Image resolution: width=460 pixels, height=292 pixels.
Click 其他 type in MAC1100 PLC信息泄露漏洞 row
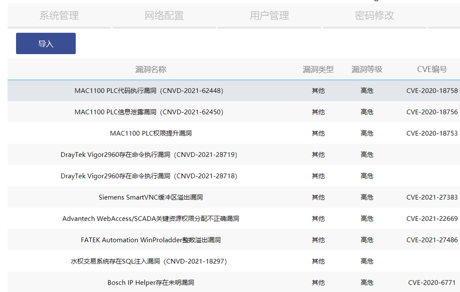click(x=318, y=112)
